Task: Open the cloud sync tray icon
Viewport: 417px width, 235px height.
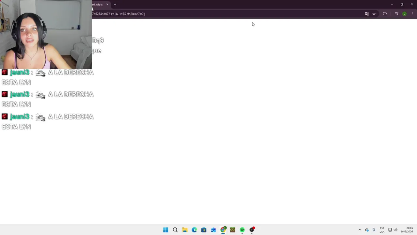Action: point(367,230)
